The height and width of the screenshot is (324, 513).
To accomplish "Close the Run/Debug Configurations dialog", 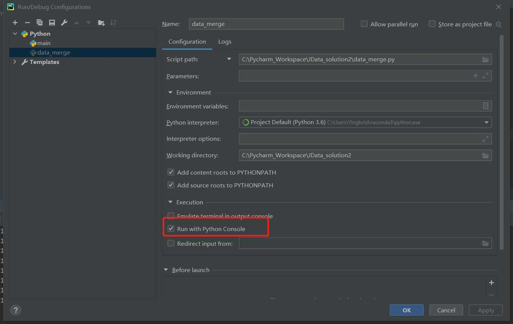I will point(499,7).
